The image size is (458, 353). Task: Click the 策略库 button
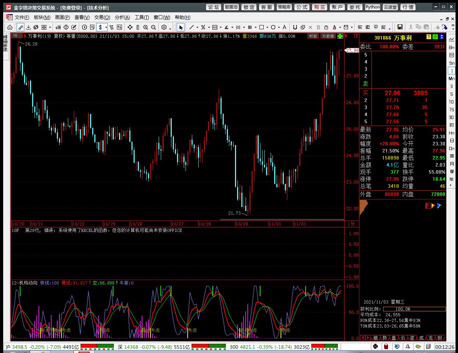click(x=284, y=7)
